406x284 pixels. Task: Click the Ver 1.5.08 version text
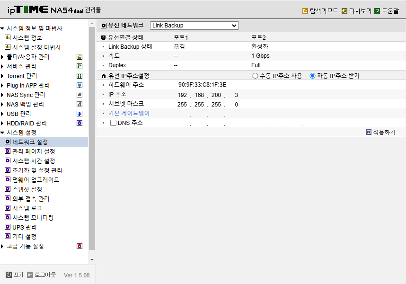(x=77, y=275)
